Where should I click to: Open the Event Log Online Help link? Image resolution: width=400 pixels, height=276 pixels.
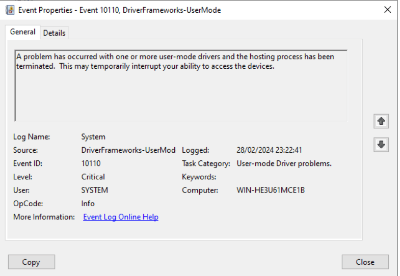[x=121, y=217]
